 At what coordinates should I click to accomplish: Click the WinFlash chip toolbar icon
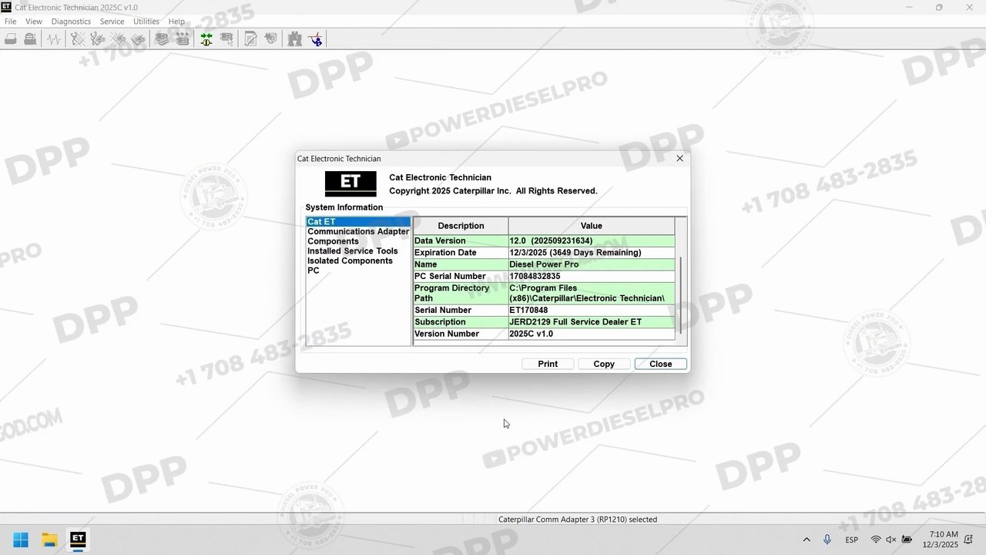click(270, 39)
